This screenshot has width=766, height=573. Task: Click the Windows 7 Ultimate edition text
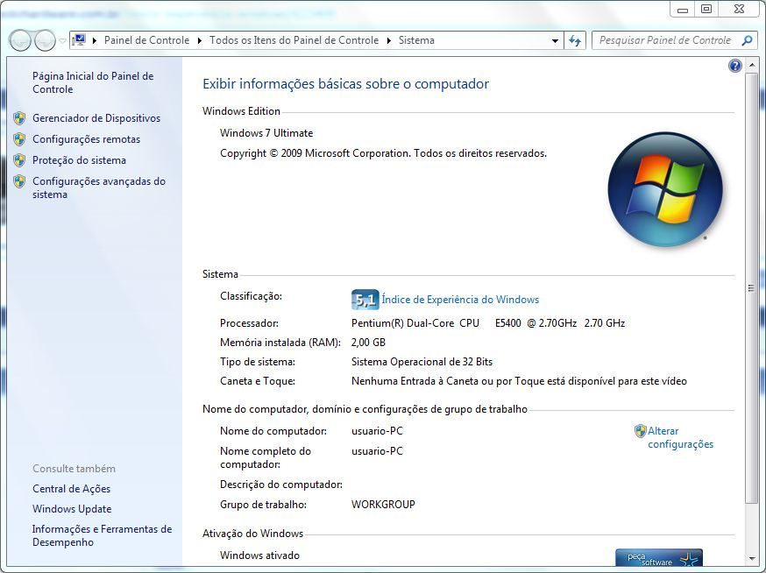[x=266, y=133]
